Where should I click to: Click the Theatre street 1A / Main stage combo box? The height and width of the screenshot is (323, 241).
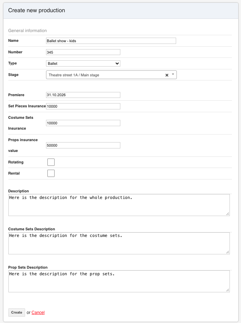tap(111, 75)
